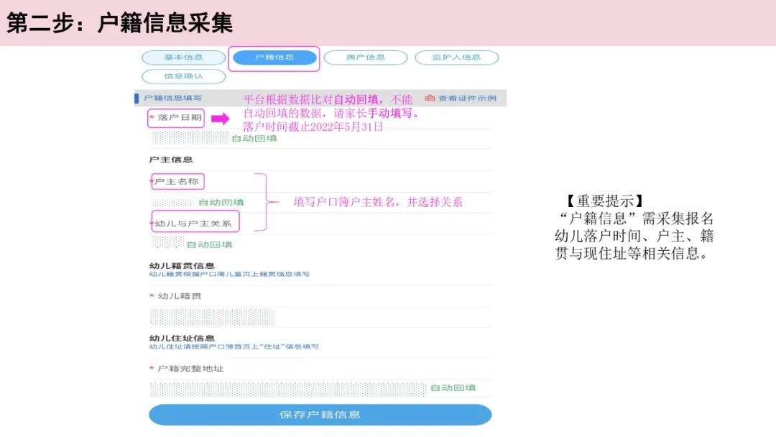The width and height of the screenshot is (776, 437).
Task: Click the 自动回填 text beside the address field
Action: (x=453, y=388)
